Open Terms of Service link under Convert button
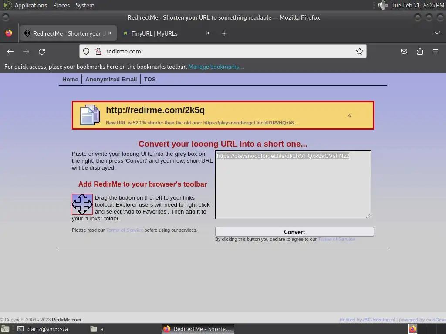This screenshot has height=334, width=446. tap(336, 240)
